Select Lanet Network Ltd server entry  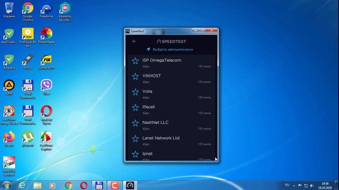tap(171, 140)
